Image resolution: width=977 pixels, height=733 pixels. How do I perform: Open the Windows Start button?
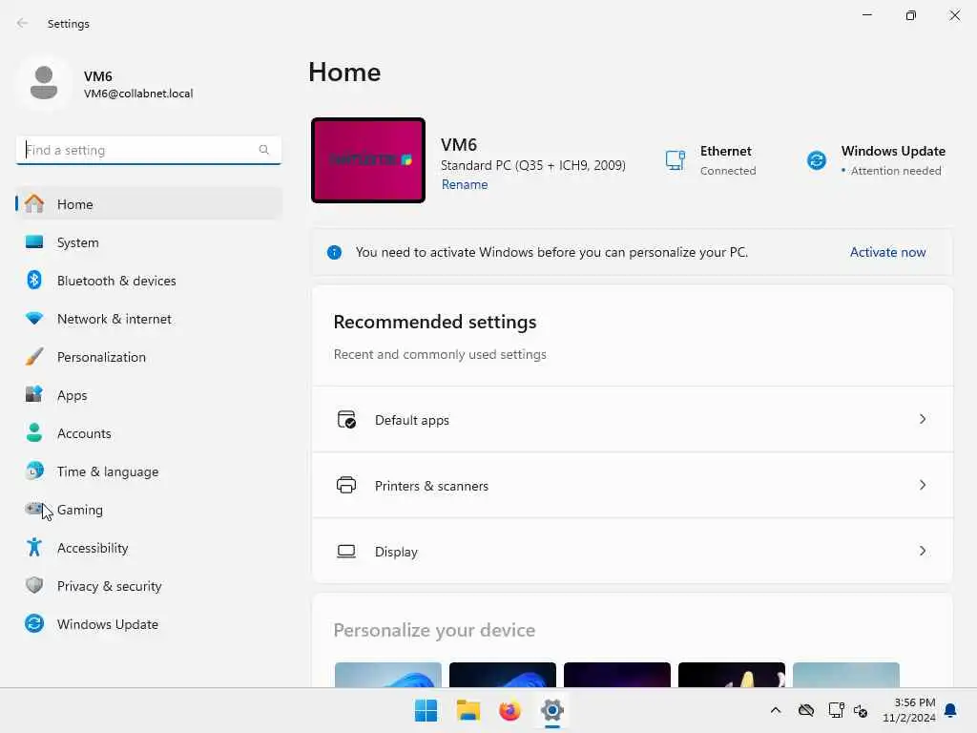(426, 710)
